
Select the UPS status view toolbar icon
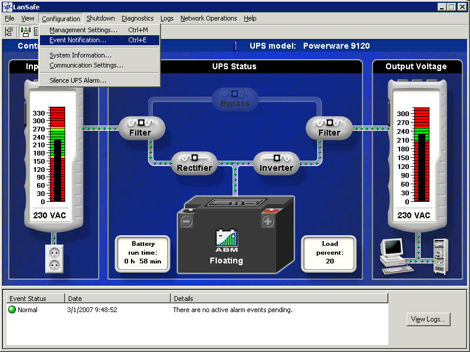[26, 32]
